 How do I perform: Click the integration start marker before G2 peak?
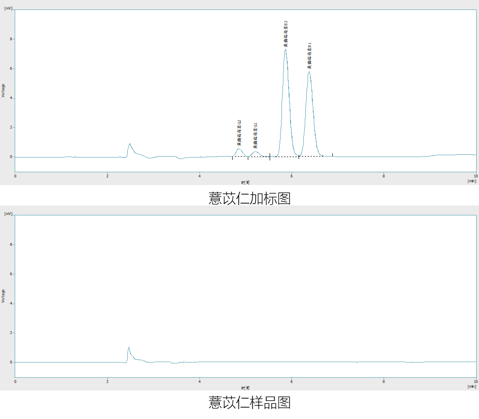click(232, 158)
